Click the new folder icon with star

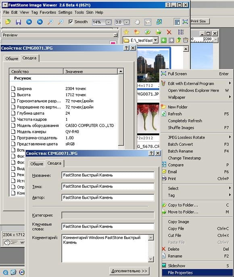137,32
